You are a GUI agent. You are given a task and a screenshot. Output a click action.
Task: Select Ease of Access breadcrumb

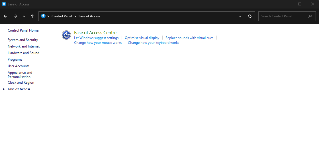[89, 16]
